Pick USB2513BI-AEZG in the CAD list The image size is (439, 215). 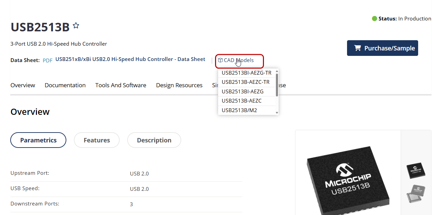point(242,92)
